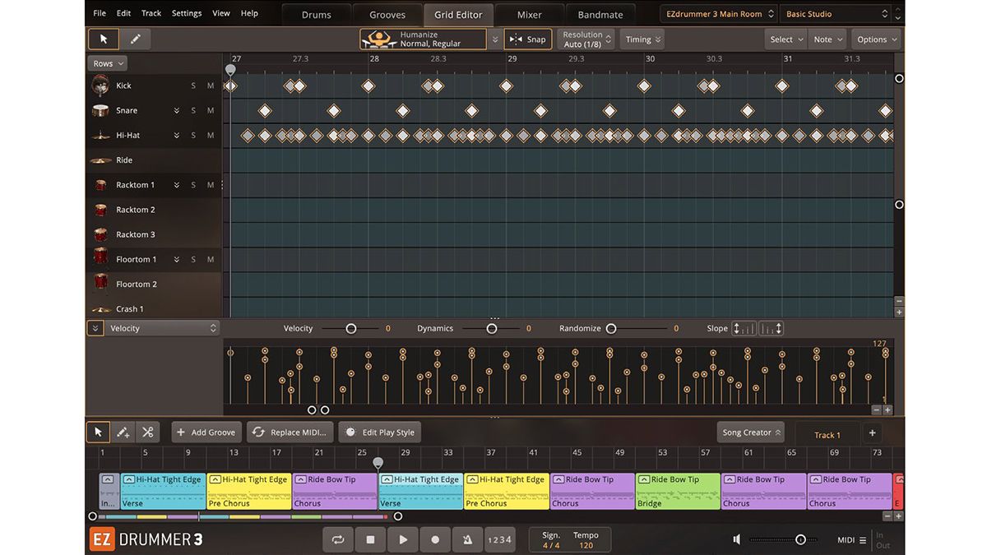The height and width of the screenshot is (555, 987).
Task: Open Resolution Auto (1/8) dropdown
Action: pyautogui.click(x=587, y=39)
